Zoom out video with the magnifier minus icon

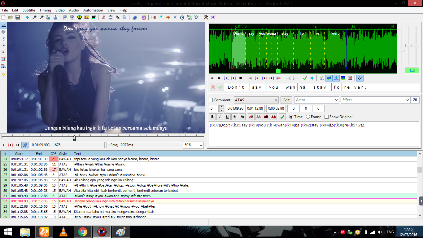[x=41, y=17]
